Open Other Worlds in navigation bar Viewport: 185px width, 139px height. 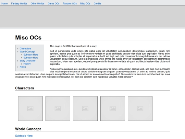click(x=37, y=3)
